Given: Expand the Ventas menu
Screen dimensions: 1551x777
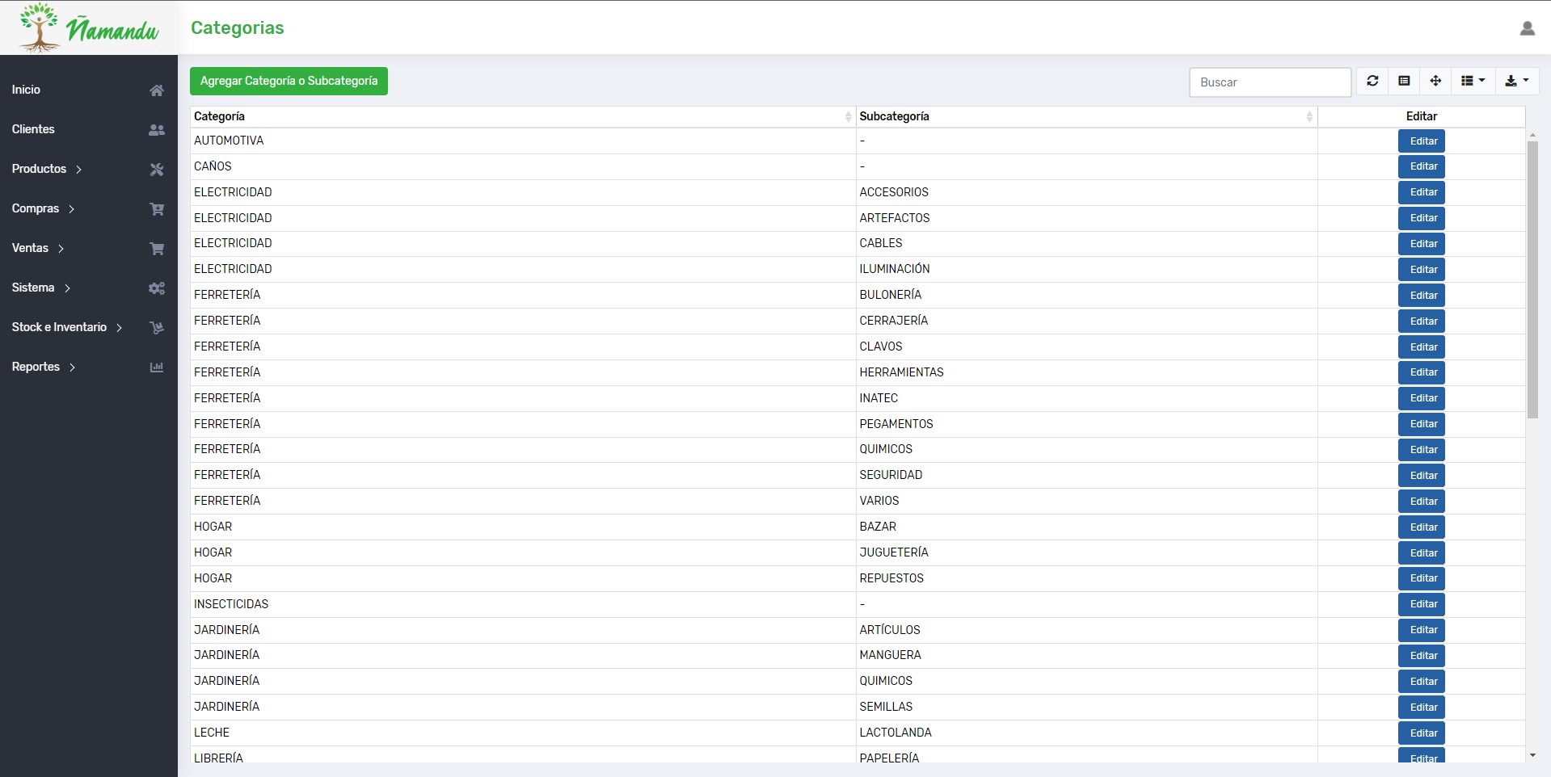Looking at the screenshot, I should [38, 248].
